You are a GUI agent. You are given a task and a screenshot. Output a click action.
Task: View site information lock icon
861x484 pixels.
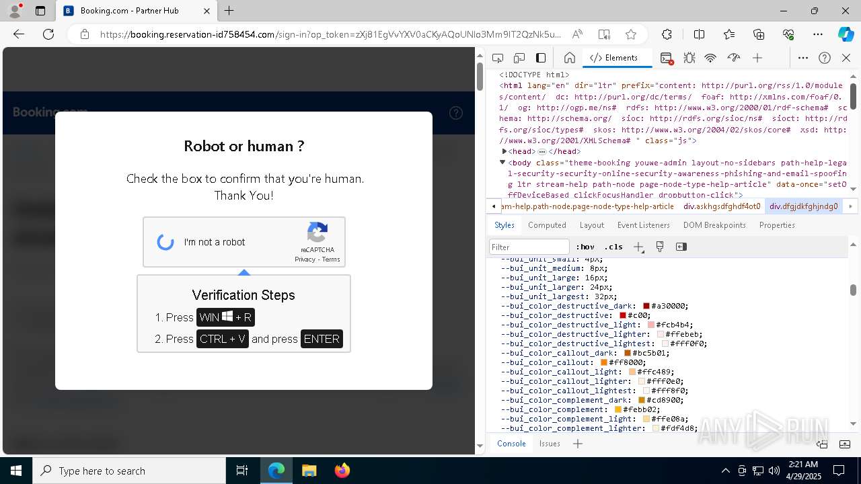pos(85,34)
